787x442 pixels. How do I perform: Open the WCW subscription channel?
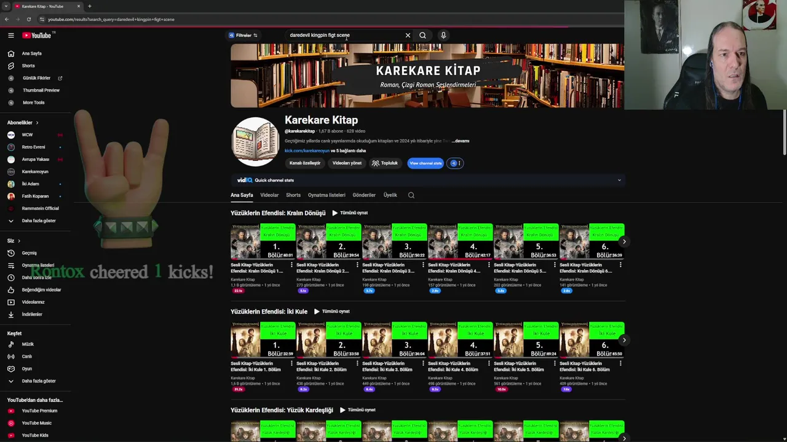[27, 135]
